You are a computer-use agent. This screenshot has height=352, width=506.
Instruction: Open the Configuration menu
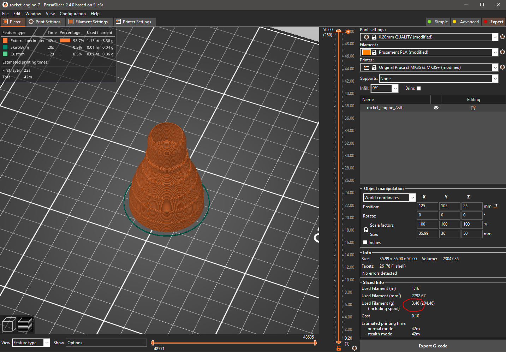tap(73, 14)
